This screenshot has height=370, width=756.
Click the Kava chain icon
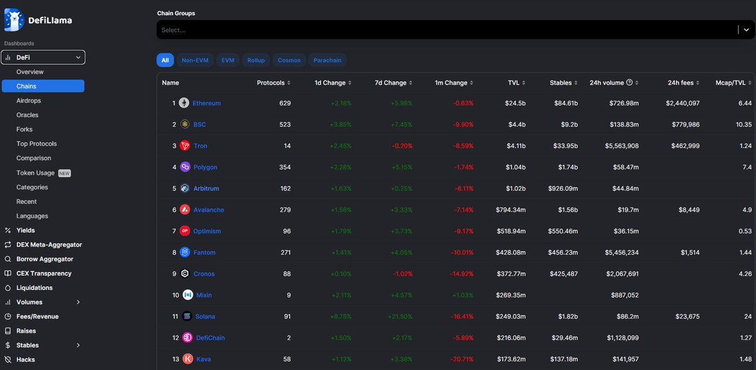[x=188, y=359]
